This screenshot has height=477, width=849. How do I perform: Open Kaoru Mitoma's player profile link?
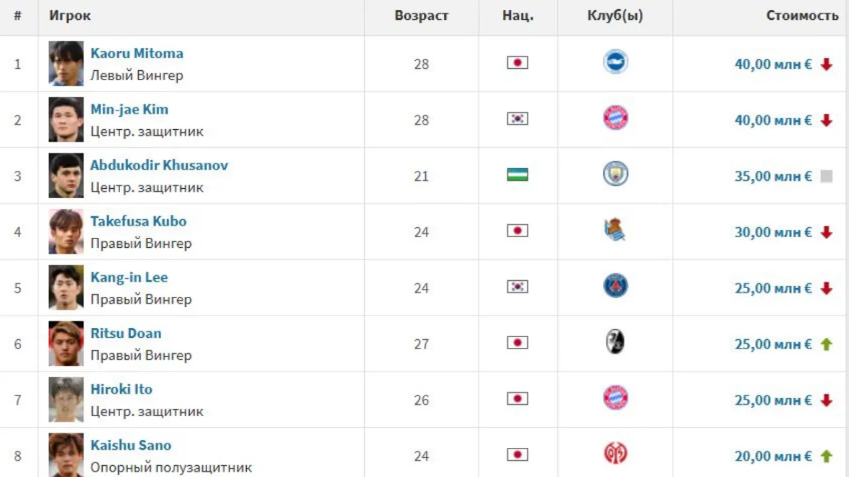(x=137, y=53)
